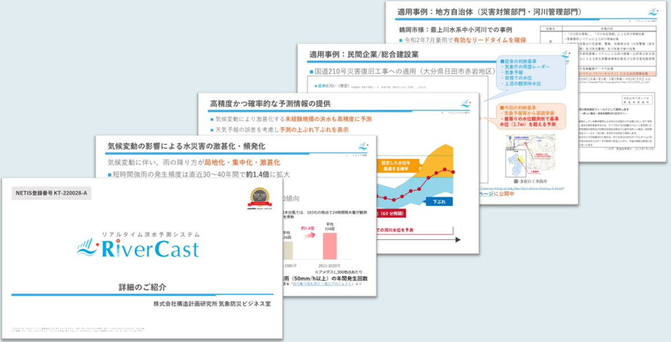This screenshot has width=671, height=342.
Task: Click 株式会社構造計画研究所 気象防災ビジネス室 text
Action: point(212,304)
